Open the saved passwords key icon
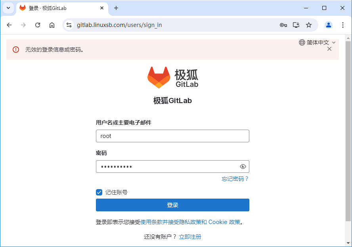352x247 pixels. click(283, 25)
